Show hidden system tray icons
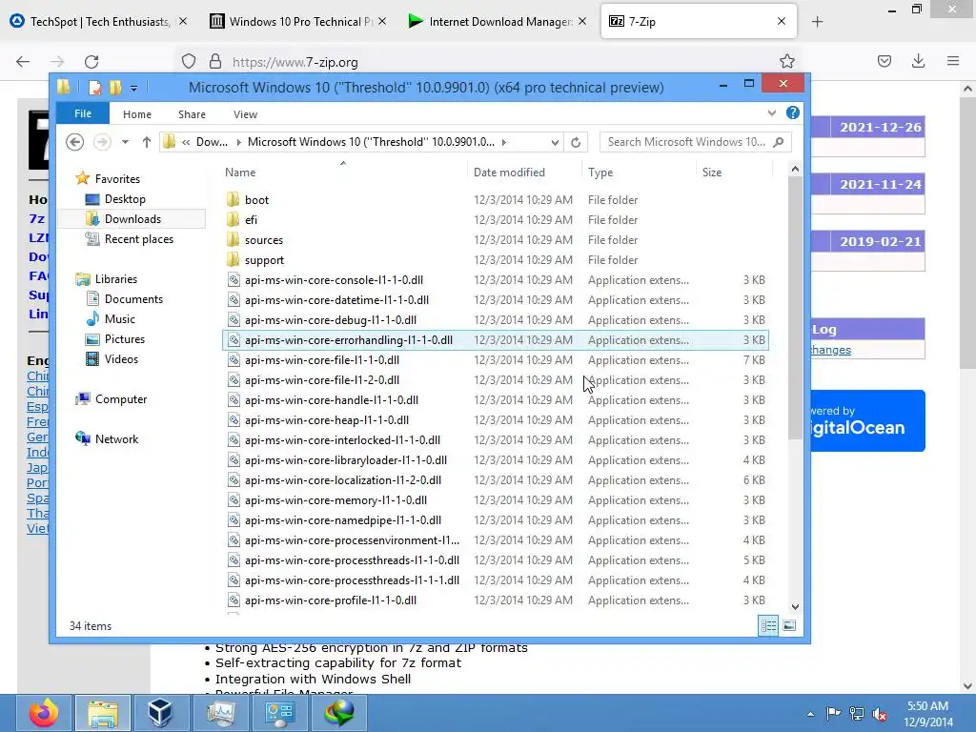 coord(810,714)
